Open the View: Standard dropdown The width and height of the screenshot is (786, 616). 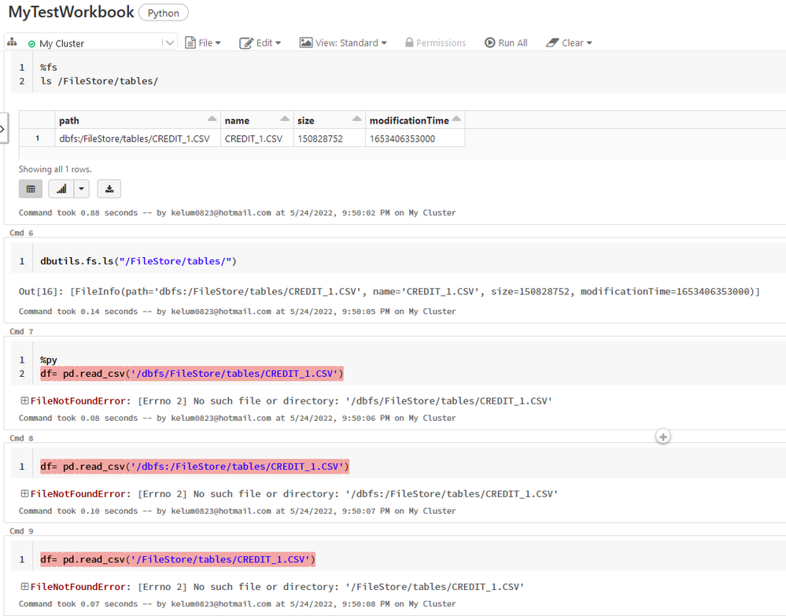[343, 42]
